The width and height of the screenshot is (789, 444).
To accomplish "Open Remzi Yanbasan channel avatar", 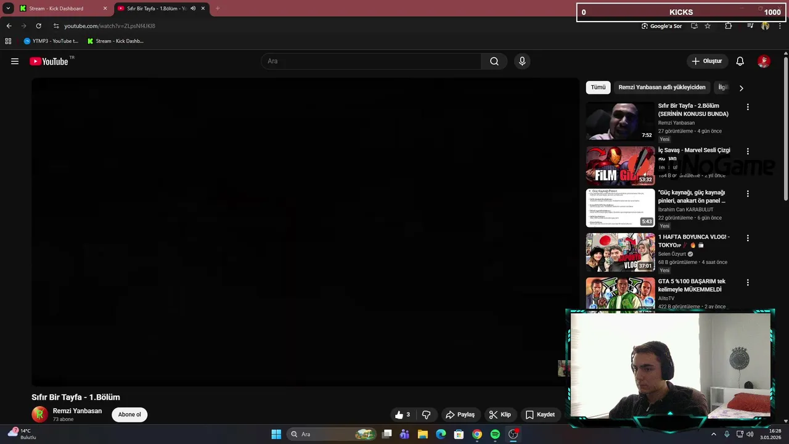I will pyautogui.click(x=39, y=414).
